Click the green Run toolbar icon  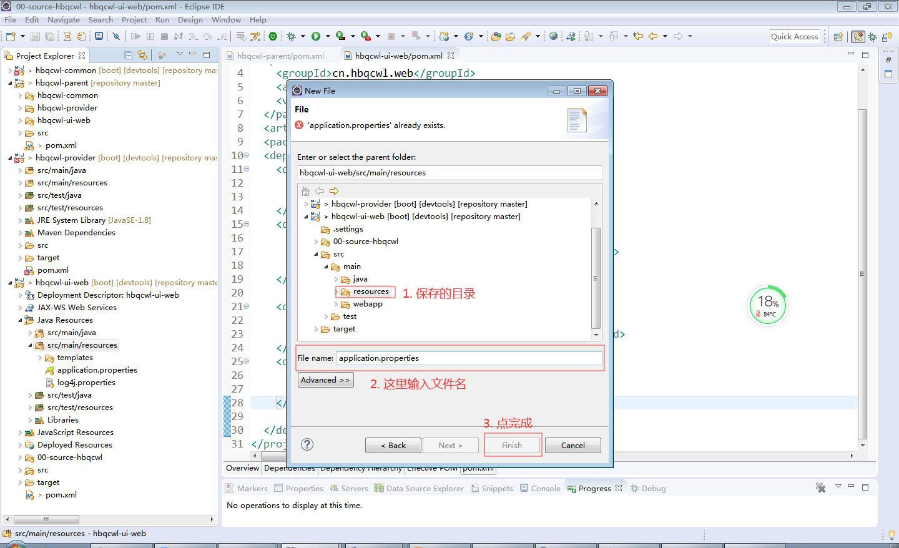click(316, 36)
